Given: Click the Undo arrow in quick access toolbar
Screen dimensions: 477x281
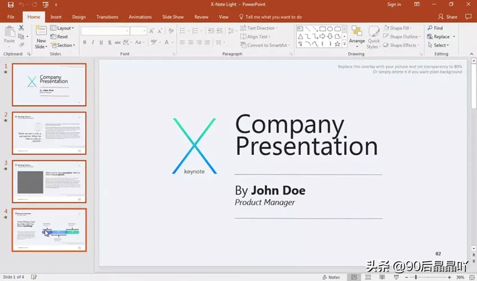Looking at the screenshot, I should point(21,4).
